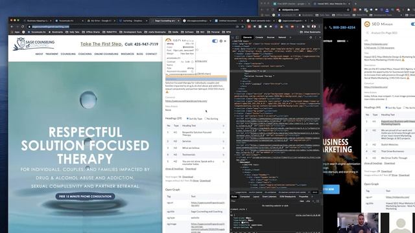415x233 pixels.
Task: Open the Computed styles tab
Action: 245,197
